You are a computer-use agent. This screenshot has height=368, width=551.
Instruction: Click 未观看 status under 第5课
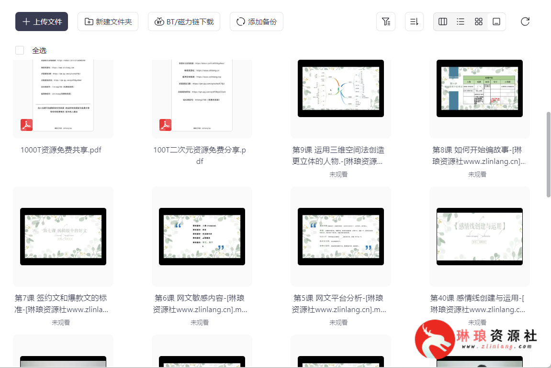(338, 323)
